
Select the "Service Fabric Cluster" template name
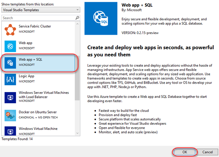click(35, 26)
